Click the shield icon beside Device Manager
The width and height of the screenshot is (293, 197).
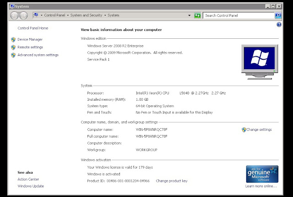pyautogui.click(x=13, y=40)
